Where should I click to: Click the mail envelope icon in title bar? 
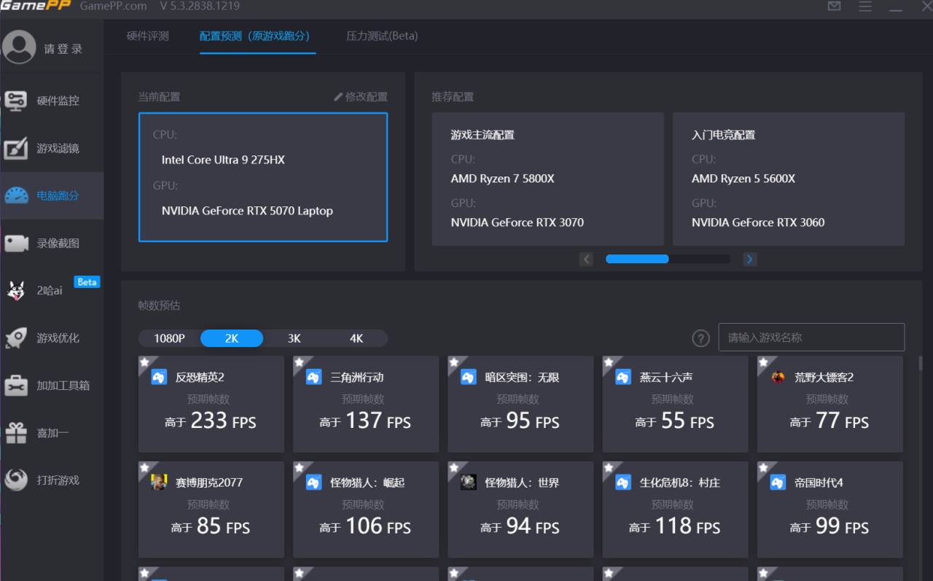[x=835, y=7]
